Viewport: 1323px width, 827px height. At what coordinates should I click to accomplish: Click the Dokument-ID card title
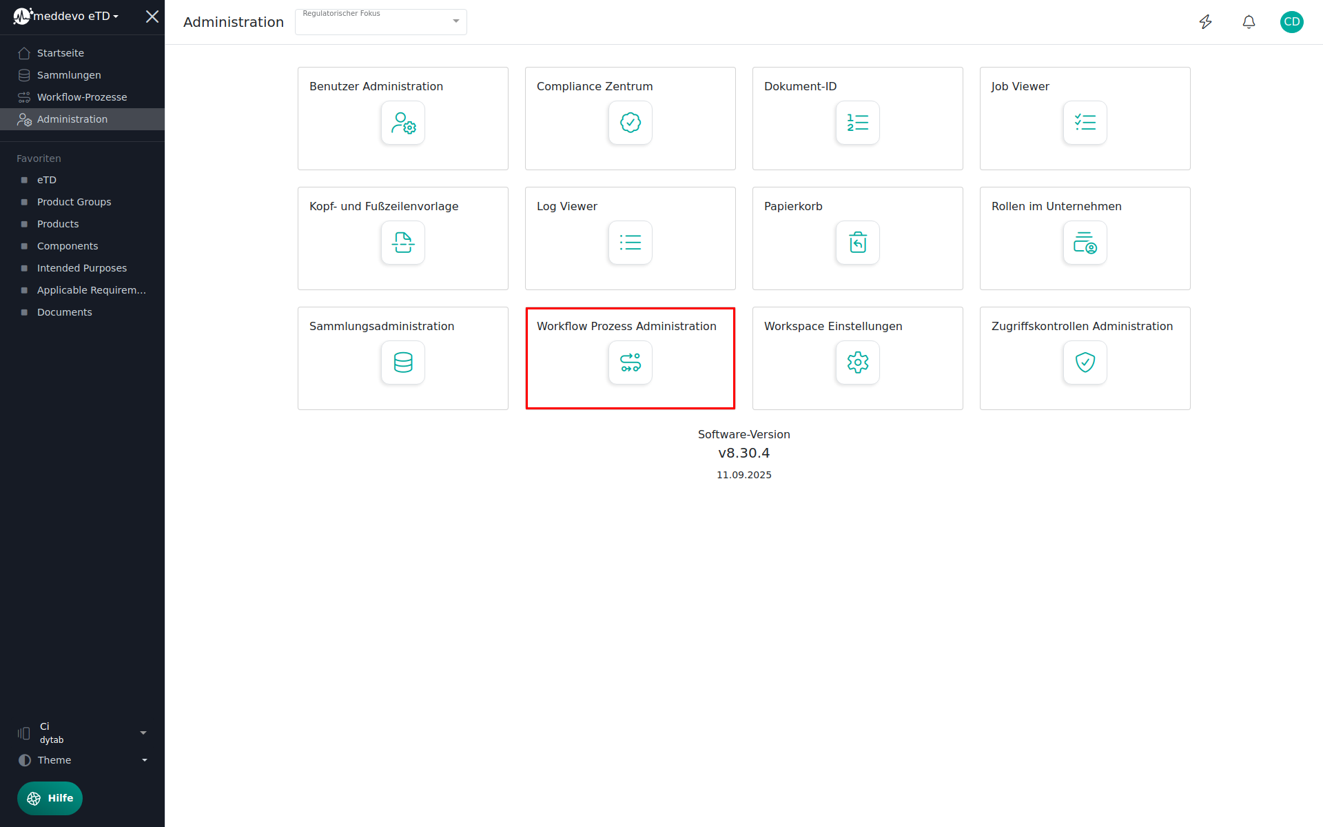801,86
